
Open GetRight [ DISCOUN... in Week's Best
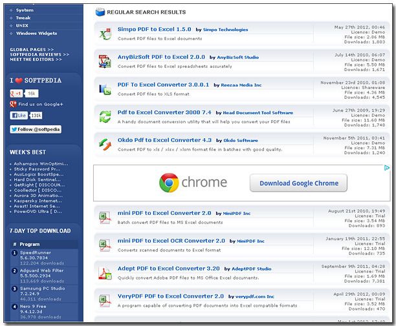point(39,185)
